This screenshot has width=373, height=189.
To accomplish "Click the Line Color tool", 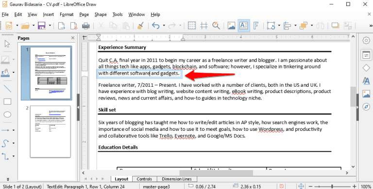I will click(x=5, y=60).
